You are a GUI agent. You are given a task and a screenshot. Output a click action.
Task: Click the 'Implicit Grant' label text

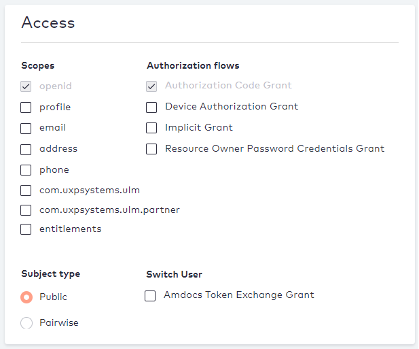199,128
